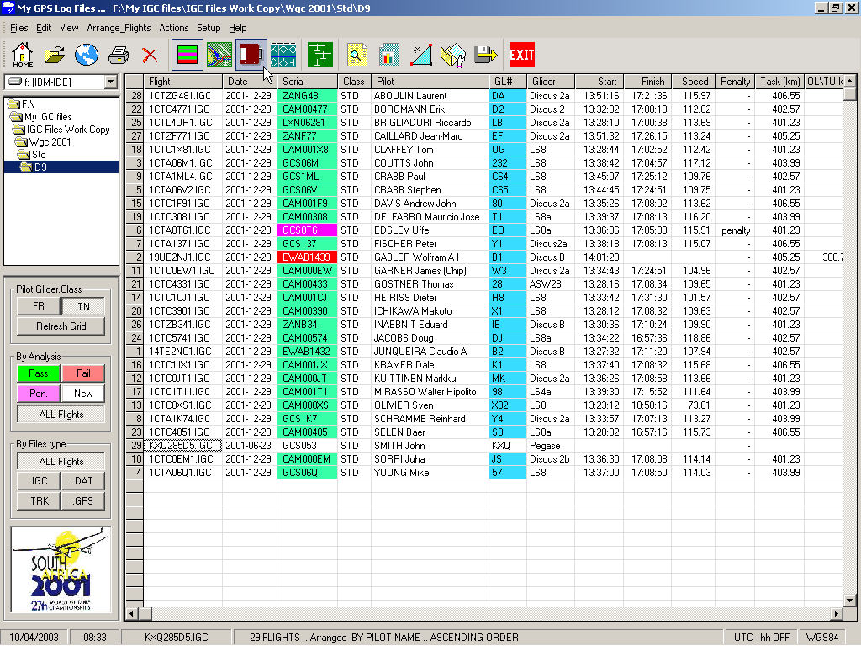The width and height of the screenshot is (861, 646).
Task: Click the globe toolbar icon
Action: pos(87,56)
